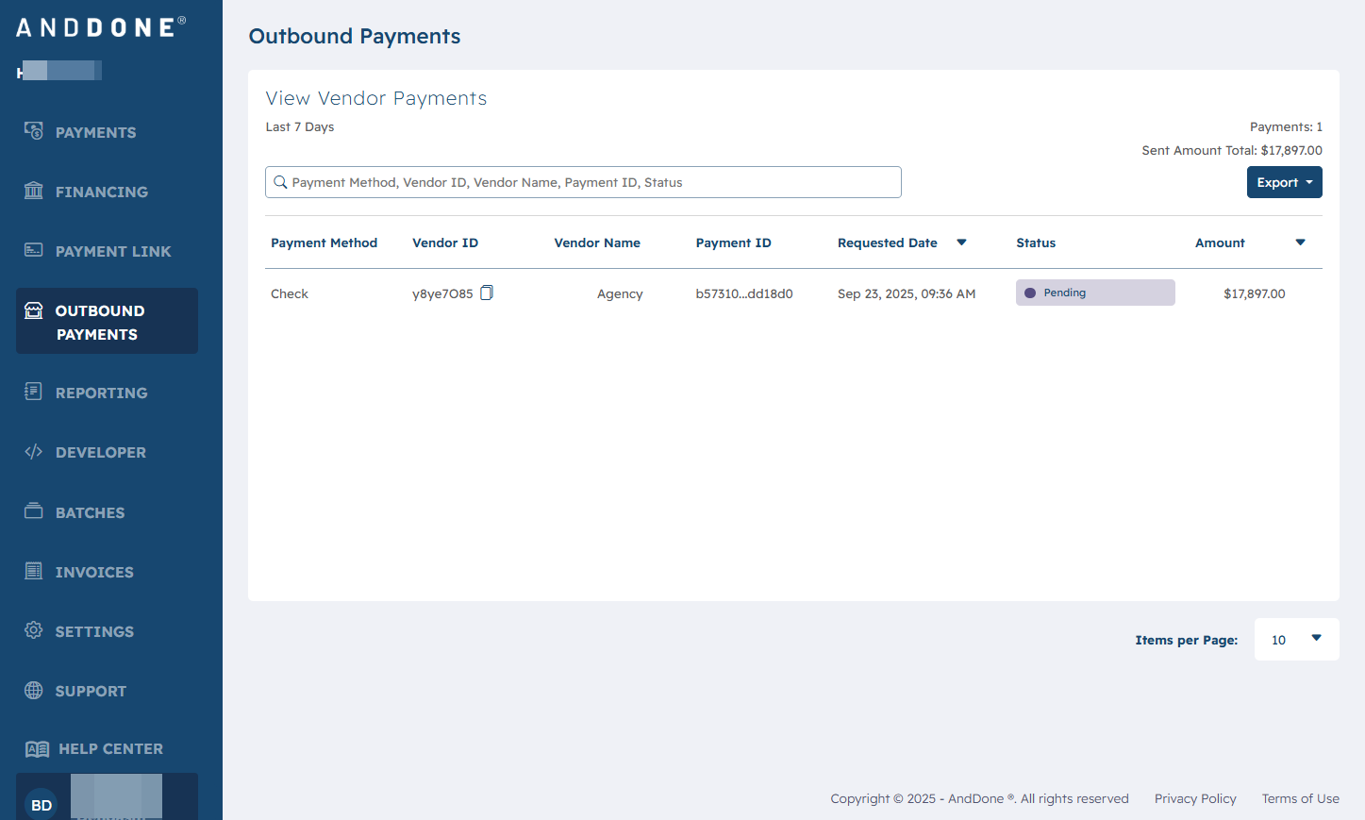Open the Items per Page dropdown

[1297, 640]
